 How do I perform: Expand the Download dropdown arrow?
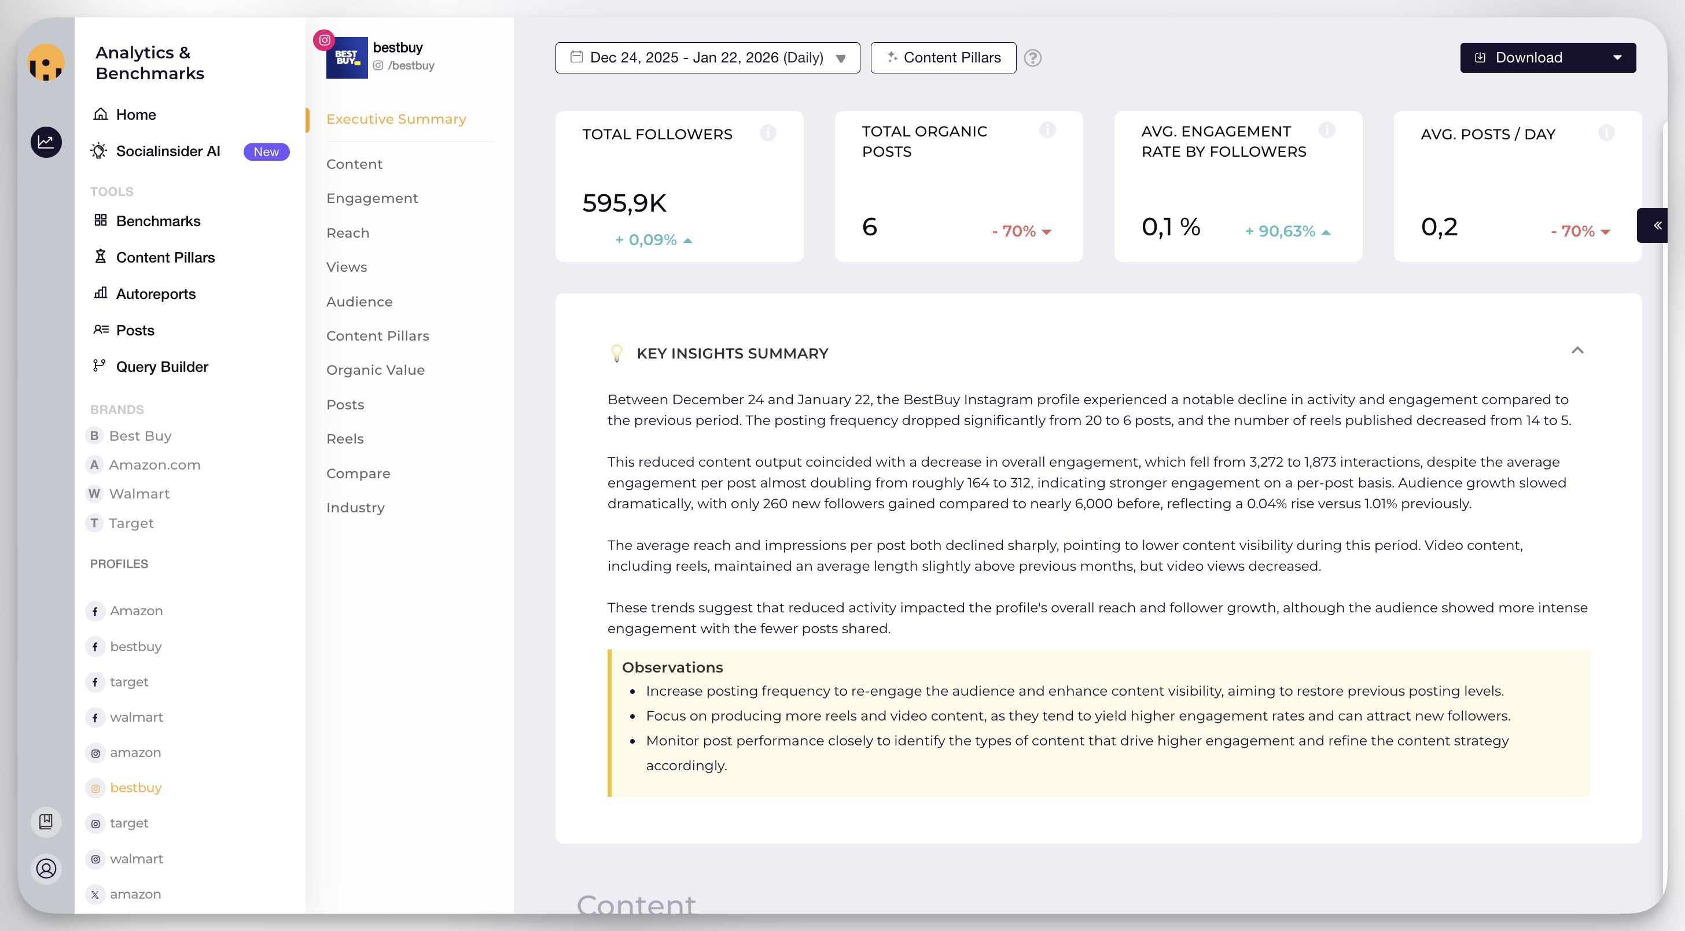1617,57
